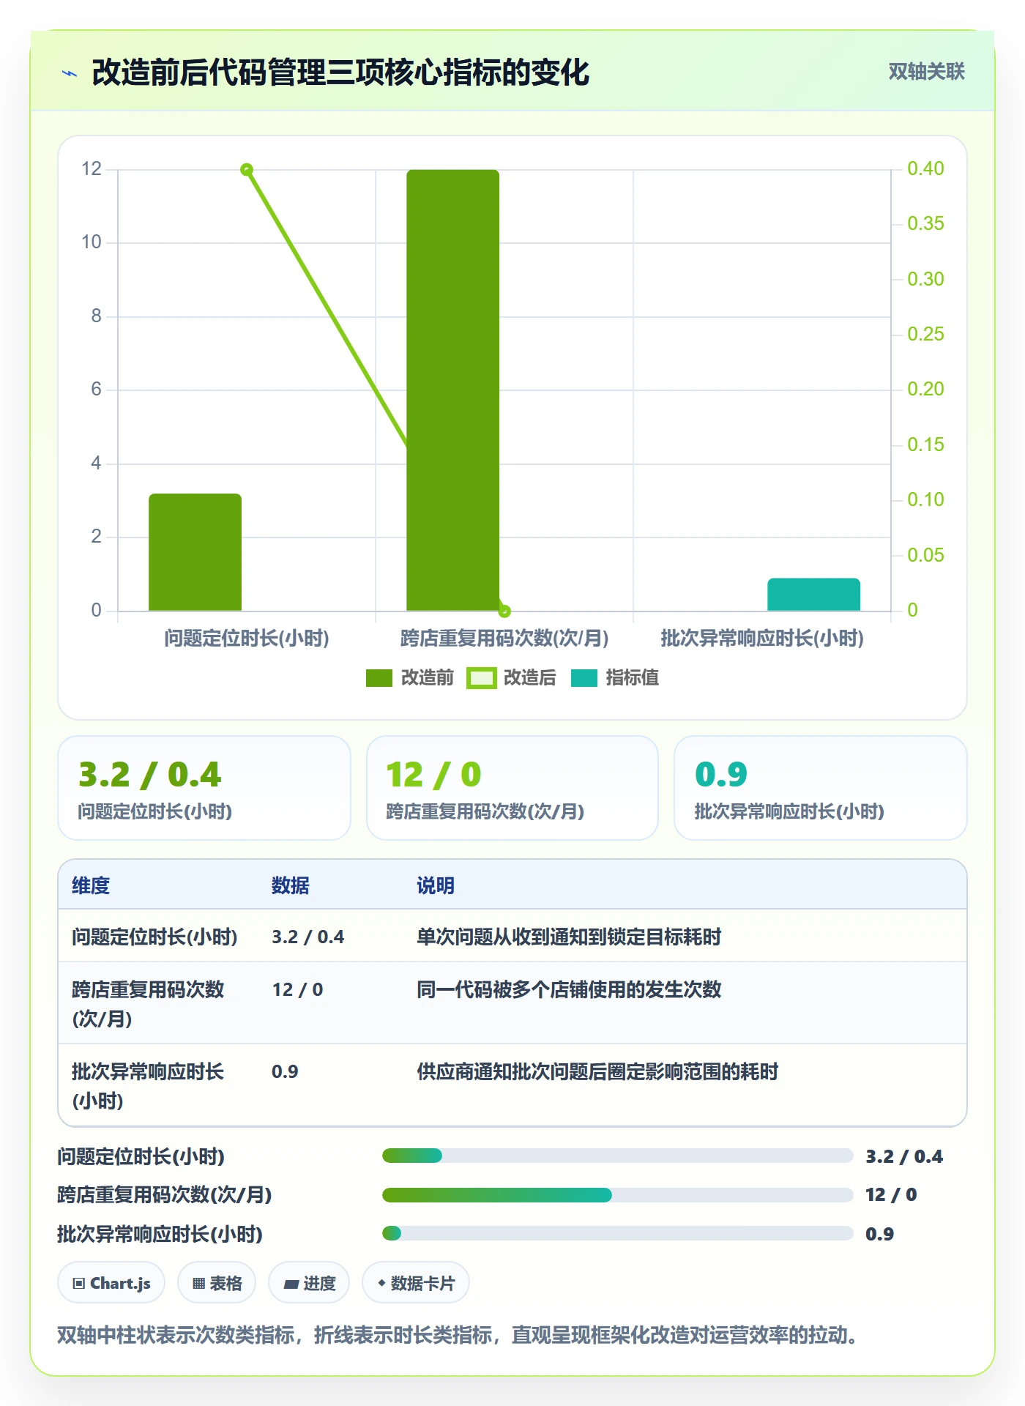Click the 表格 tag button
The image size is (1025, 1406).
click(217, 1283)
